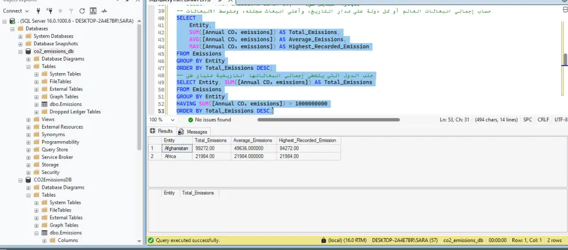The image size is (568, 250).
Task: Expand Database Diagrams under co2_emissions_db
Action: [28, 59]
